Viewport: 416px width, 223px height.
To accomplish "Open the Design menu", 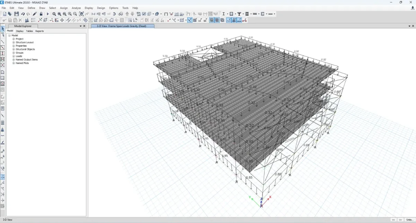I will [x=101, y=8].
